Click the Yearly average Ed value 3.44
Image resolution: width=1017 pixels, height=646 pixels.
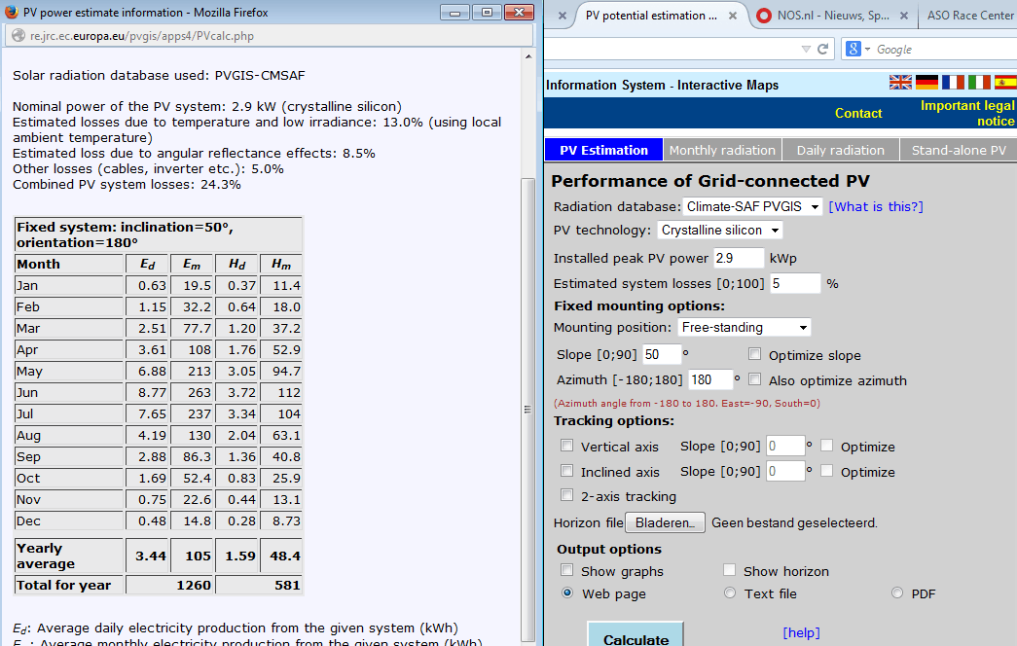(151, 556)
